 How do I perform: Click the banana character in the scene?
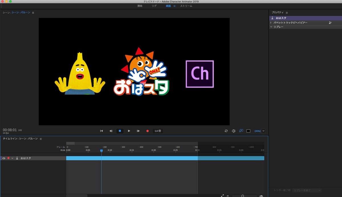point(80,73)
